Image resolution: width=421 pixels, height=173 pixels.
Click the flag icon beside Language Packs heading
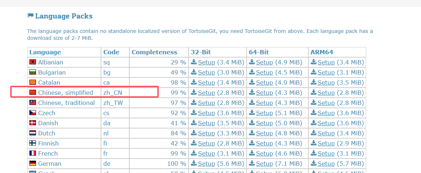point(30,16)
